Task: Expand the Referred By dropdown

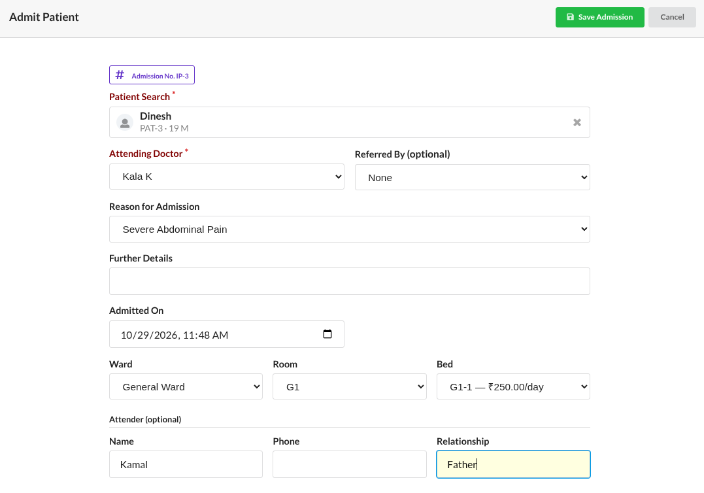Action: (473, 177)
